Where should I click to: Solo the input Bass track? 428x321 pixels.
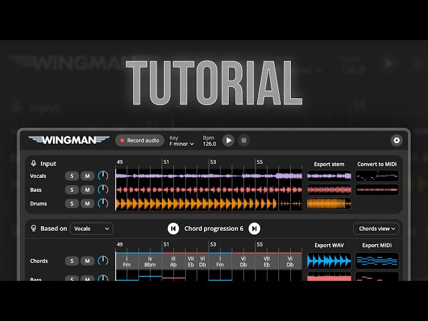[72, 190]
